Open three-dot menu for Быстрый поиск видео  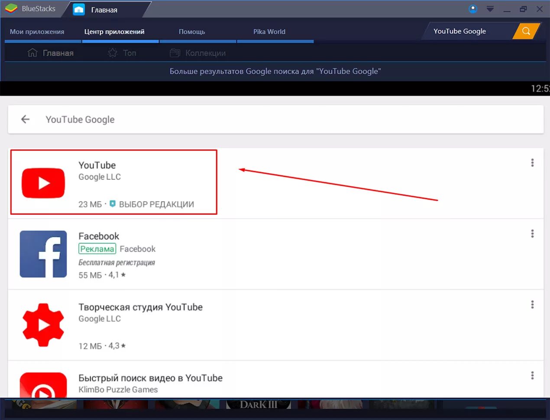click(x=532, y=375)
